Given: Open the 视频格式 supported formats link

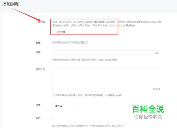Looking at the screenshot, I should point(131,25).
